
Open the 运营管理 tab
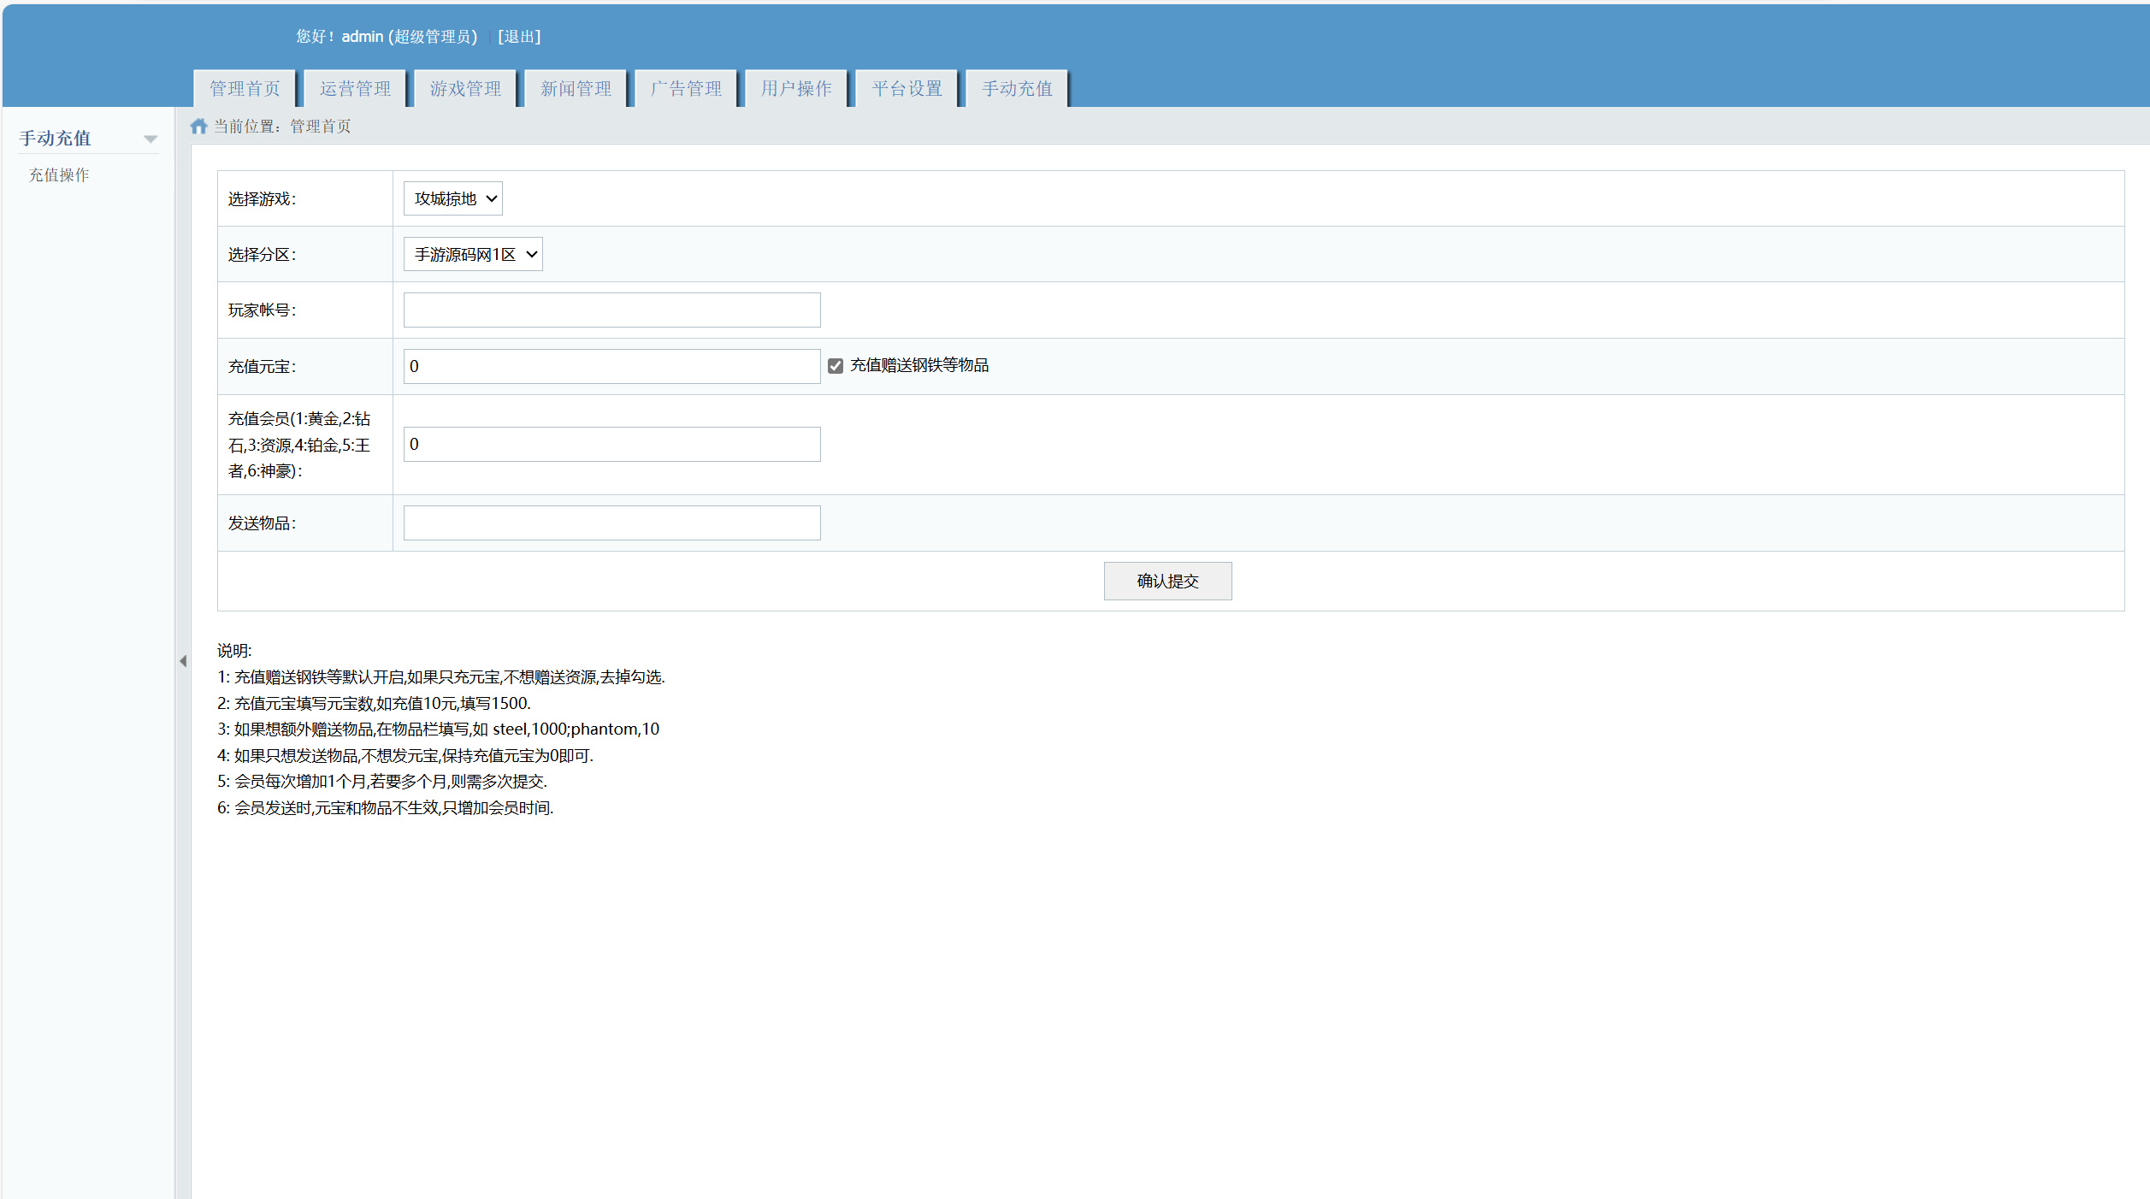click(355, 89)
